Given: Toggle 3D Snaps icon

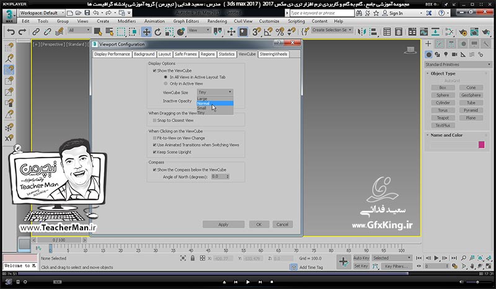Looking at the screenshot, I should [257, 32].
